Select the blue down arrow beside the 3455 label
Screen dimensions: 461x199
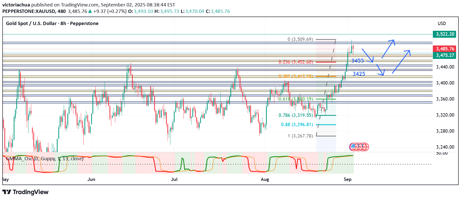pos(368,56)
